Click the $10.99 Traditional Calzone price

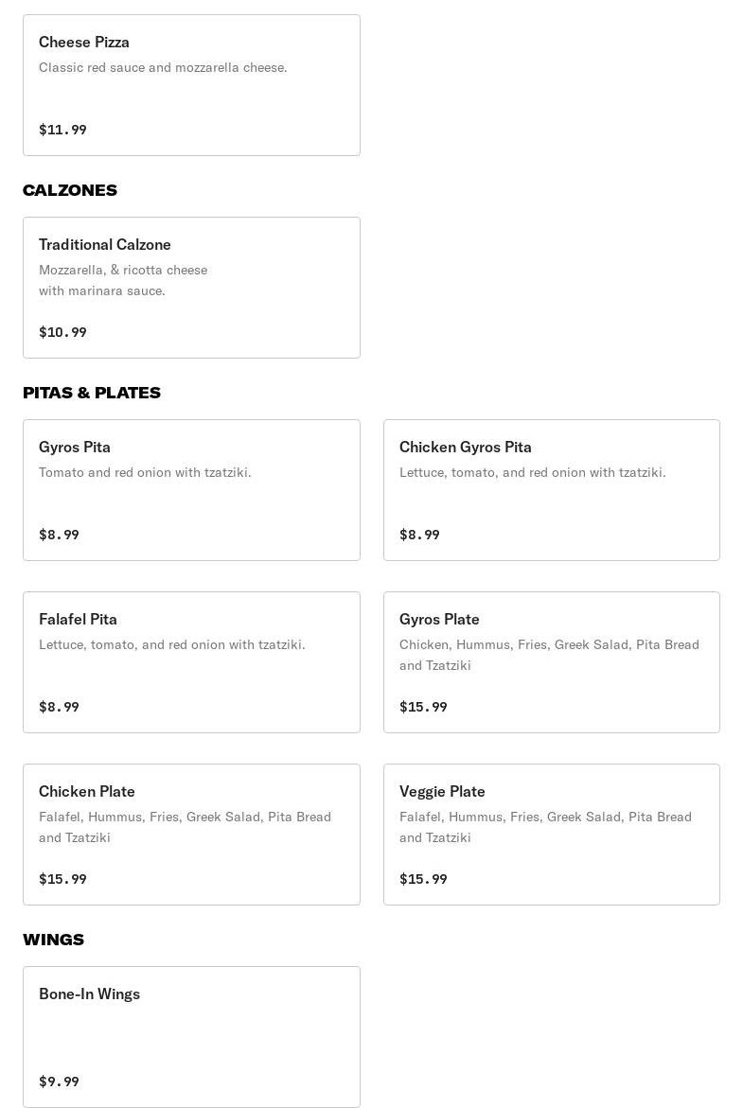pos(62,332)
